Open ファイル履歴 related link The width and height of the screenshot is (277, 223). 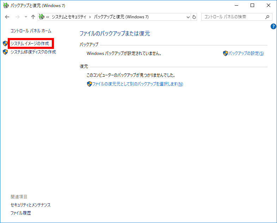tap(21, 213)
